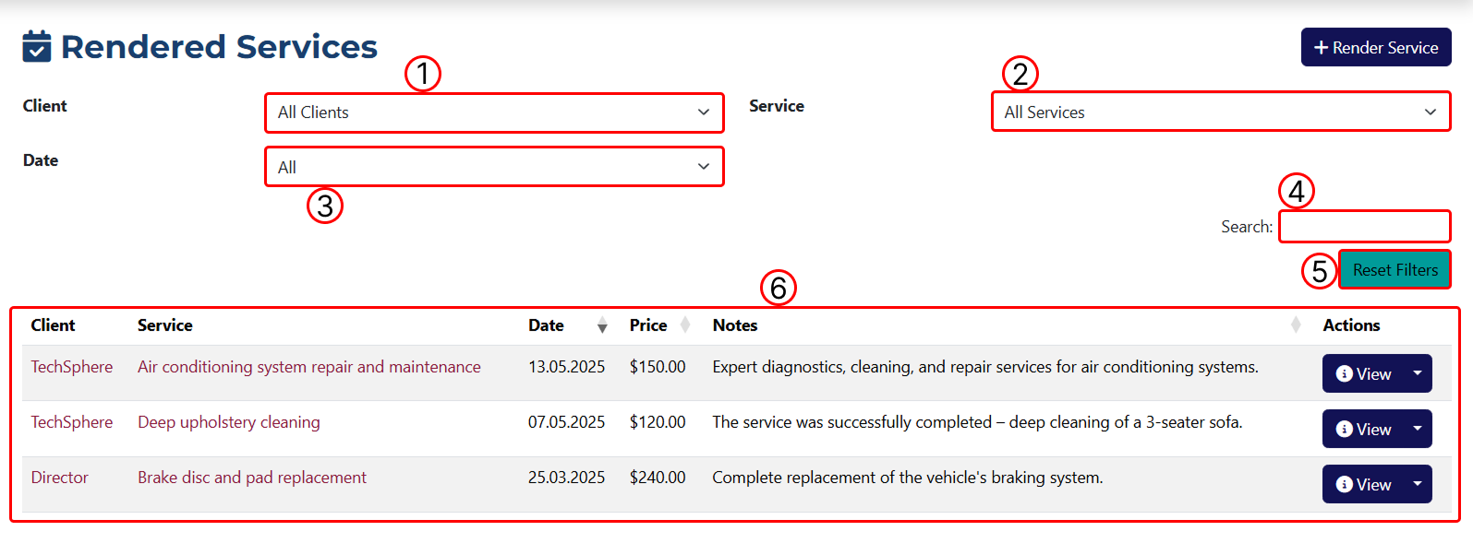Sort the table by Price column
Viewport: 1473px width, 543px height.
tap(659, 325)
